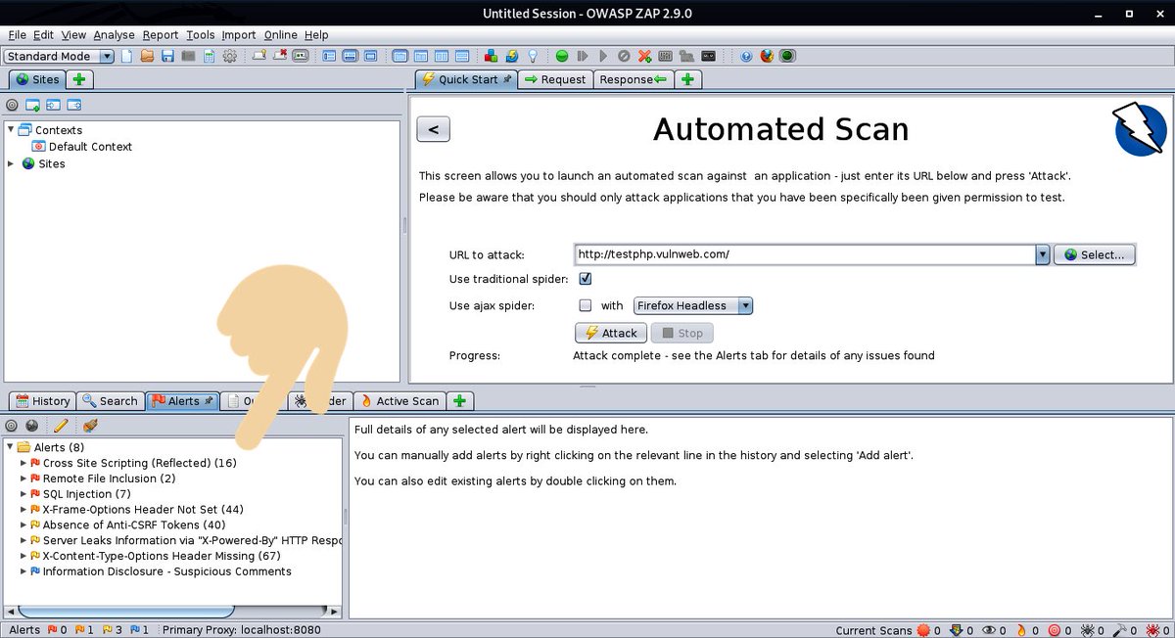Click the Persist Session floppy disk icon
This screenshot has width=1175, height=638.
167,56
